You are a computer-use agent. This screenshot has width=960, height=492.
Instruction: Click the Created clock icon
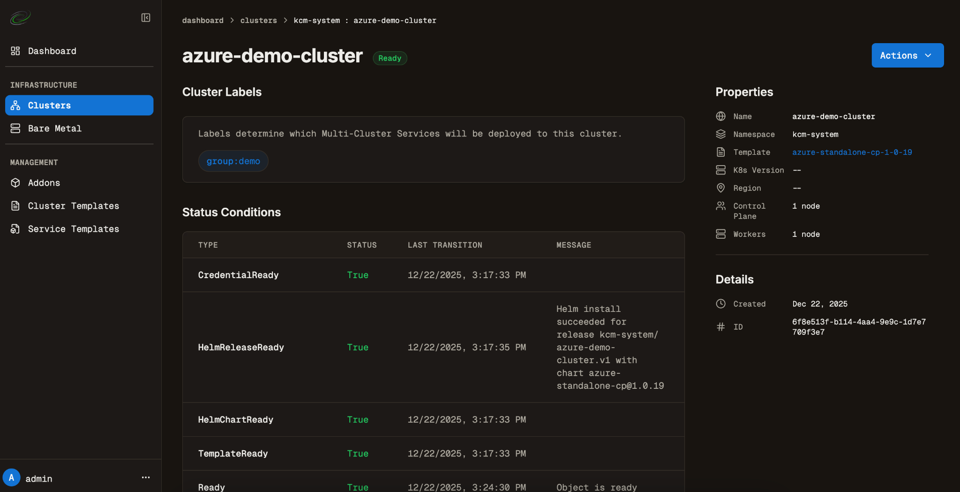[720, 304]
